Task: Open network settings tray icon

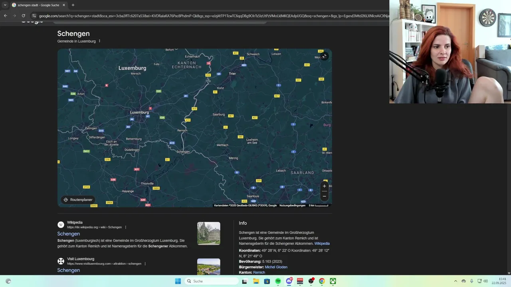Action: (479, 281)
